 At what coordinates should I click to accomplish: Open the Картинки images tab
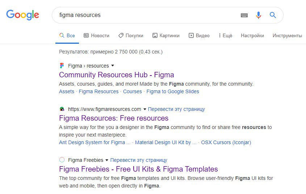166,35
